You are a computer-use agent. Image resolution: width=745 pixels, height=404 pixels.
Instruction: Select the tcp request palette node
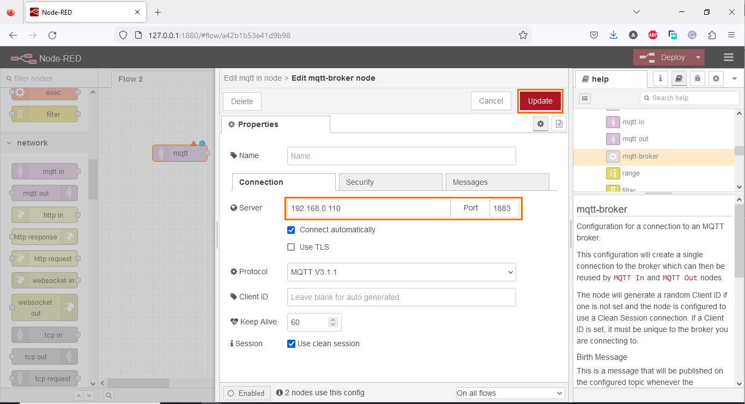tap(45, 378)
